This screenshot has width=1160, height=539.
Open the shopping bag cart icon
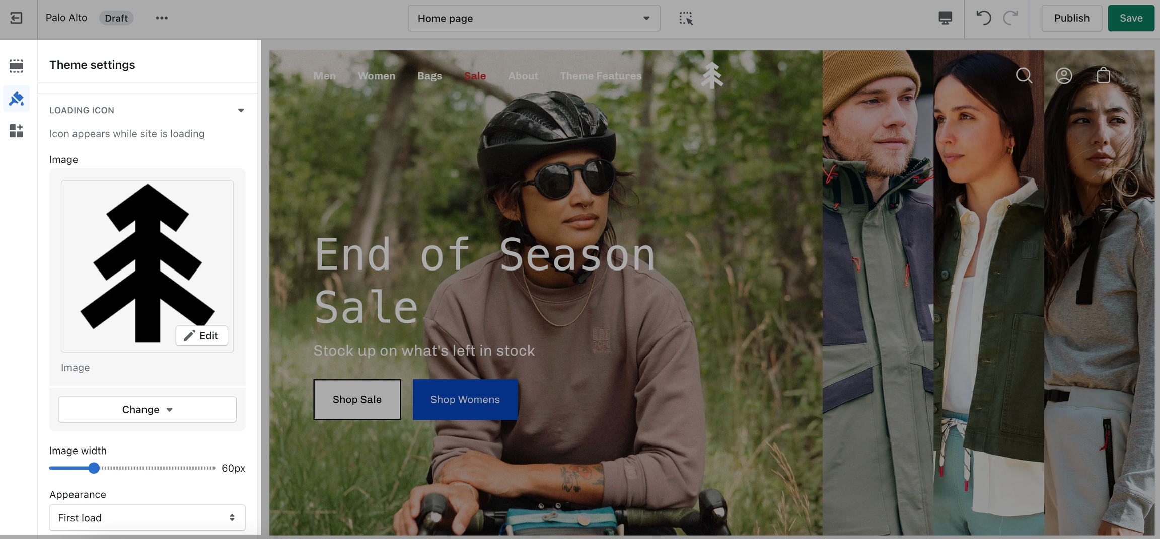(1103, 75)
